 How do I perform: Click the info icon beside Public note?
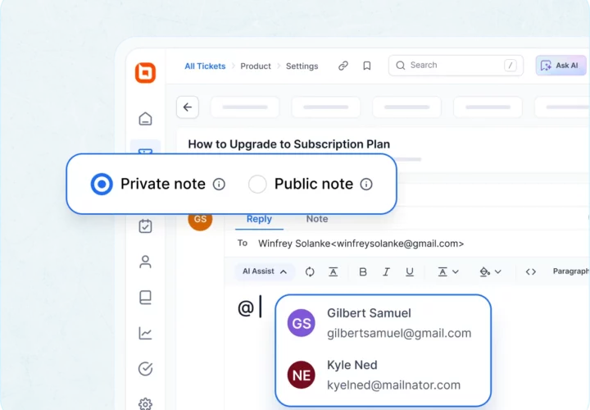click(366, 184)
